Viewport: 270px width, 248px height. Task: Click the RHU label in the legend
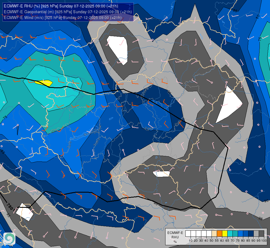pos(175,237)
